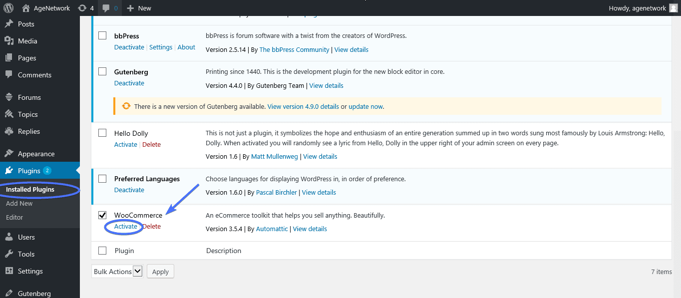The width and height of the screenshot is (681, 298).
Task: Click the Appearance paintbrush icon
Action: [x=9, y=154]
